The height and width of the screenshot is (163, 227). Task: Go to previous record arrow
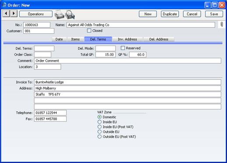[x=6, y=14]
